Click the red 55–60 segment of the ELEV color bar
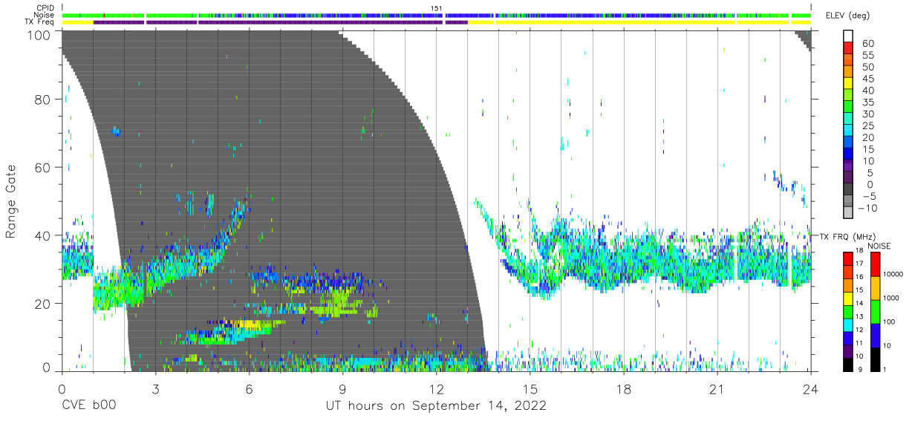This screenshot has height=421, width=912. click(x=849, y=49)
